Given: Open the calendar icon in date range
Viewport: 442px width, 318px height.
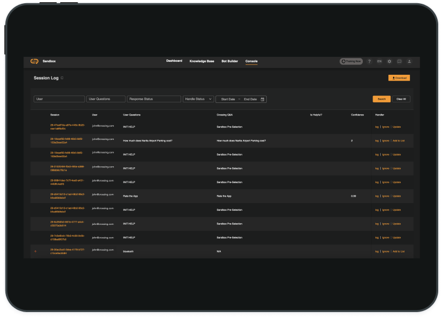Looking at the screenshot, I should 262,99.
